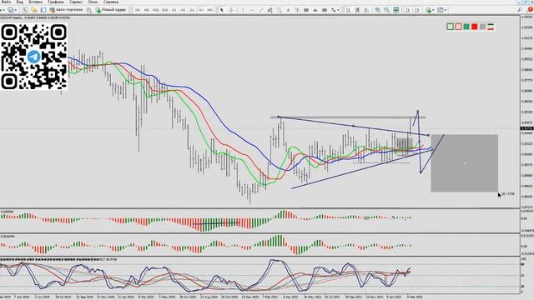Open the Справка menu

click(111, 2)
